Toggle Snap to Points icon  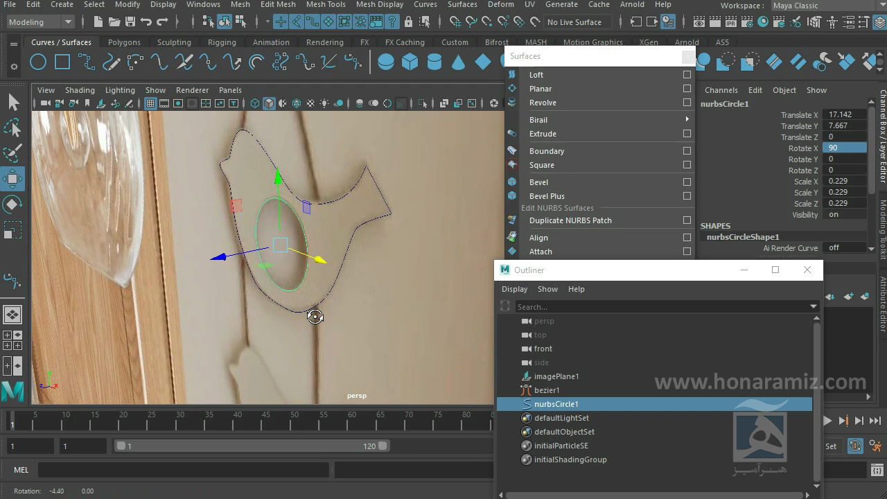coord(486,21)
